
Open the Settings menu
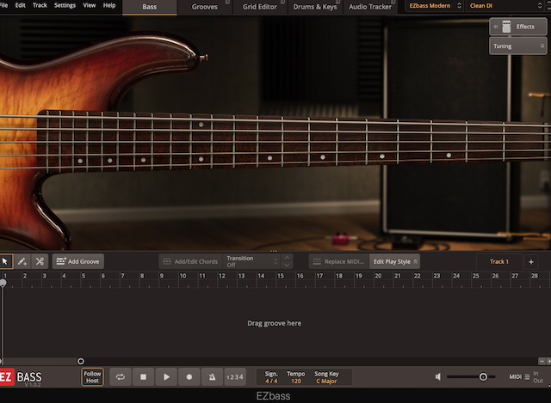[x=65, y=5]
